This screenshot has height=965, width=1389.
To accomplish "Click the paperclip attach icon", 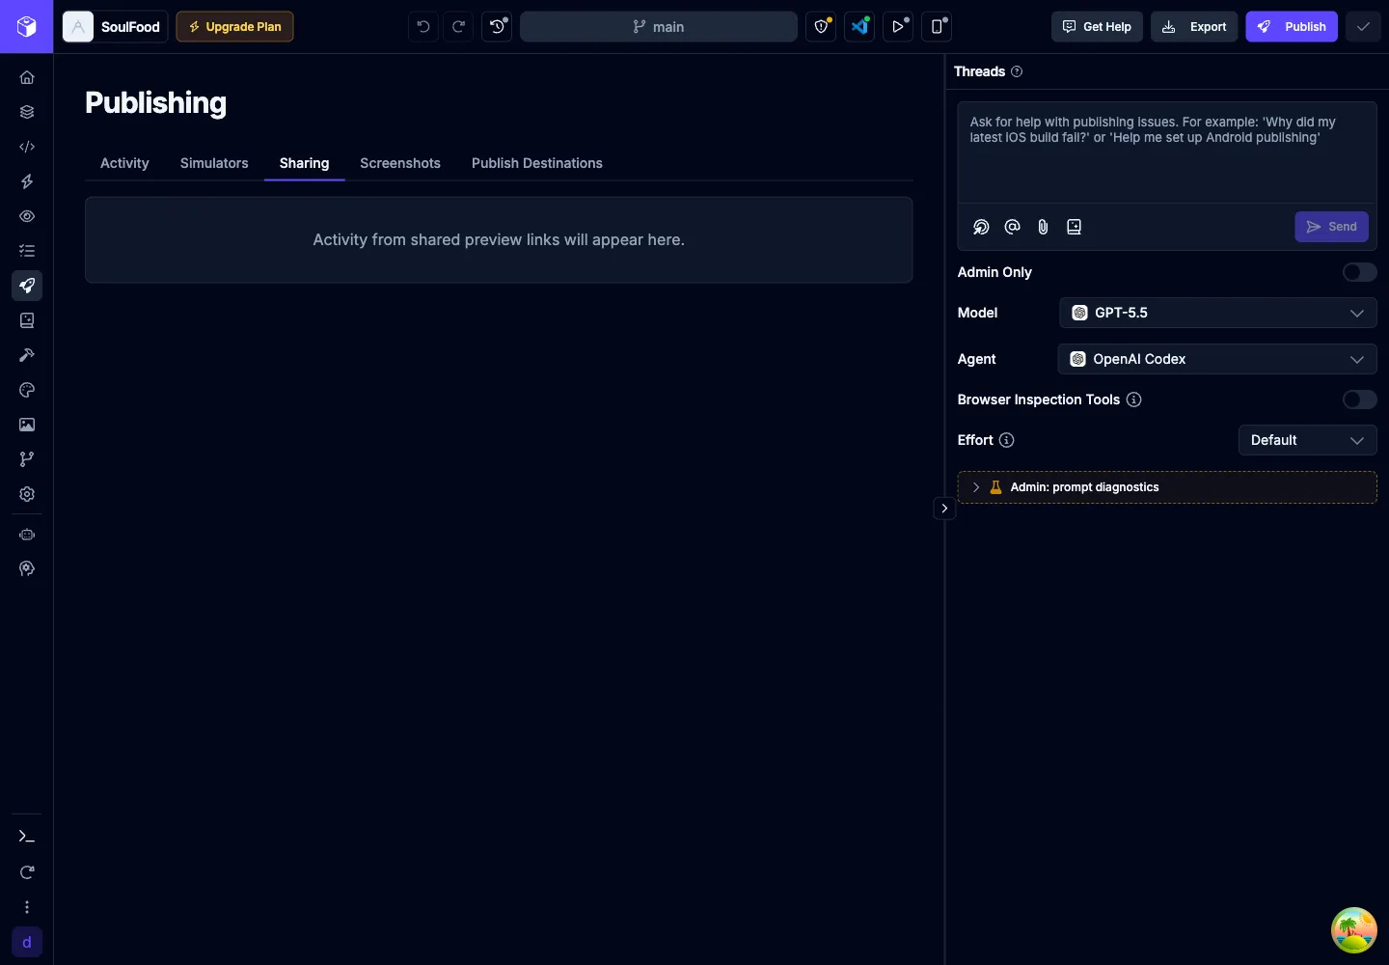I will [1043, 227].
